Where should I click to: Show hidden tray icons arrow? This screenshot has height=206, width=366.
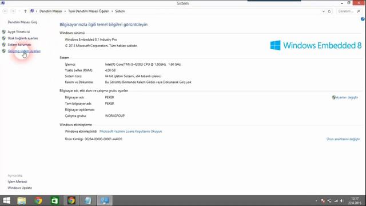click(316, 201)
